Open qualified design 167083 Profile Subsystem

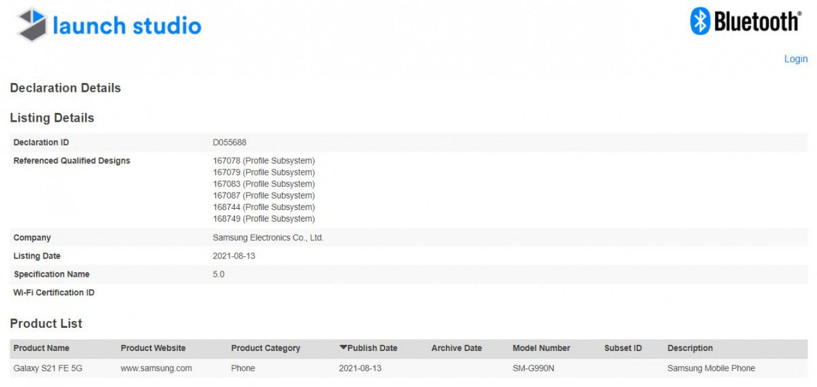coord(264,184)
